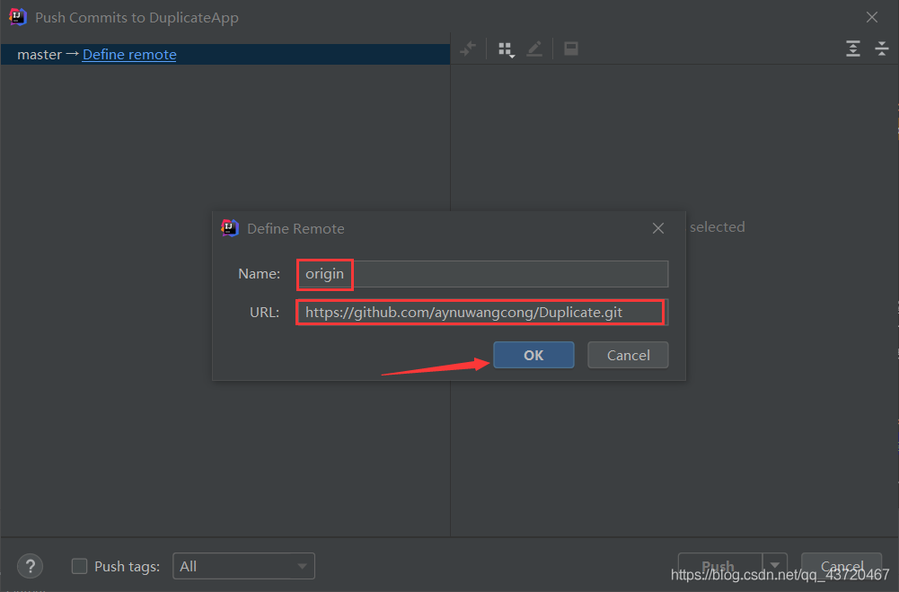This screenshot has height=592, width=899.
Task: Click the cherry-pick toolbar icon
Action: point(468,49)
